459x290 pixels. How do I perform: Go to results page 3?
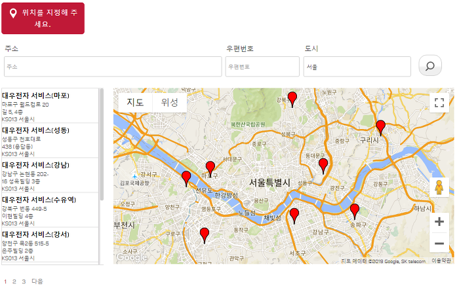coord(24,281)
